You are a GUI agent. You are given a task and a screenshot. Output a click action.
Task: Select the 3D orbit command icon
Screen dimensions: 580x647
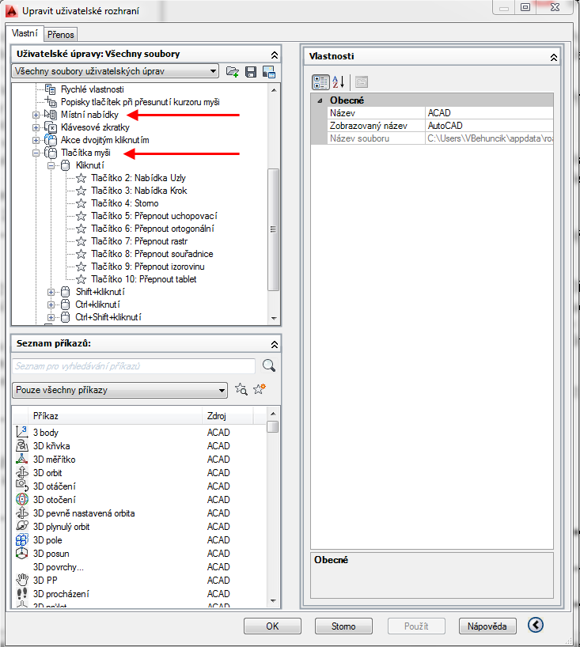point(22,472)
